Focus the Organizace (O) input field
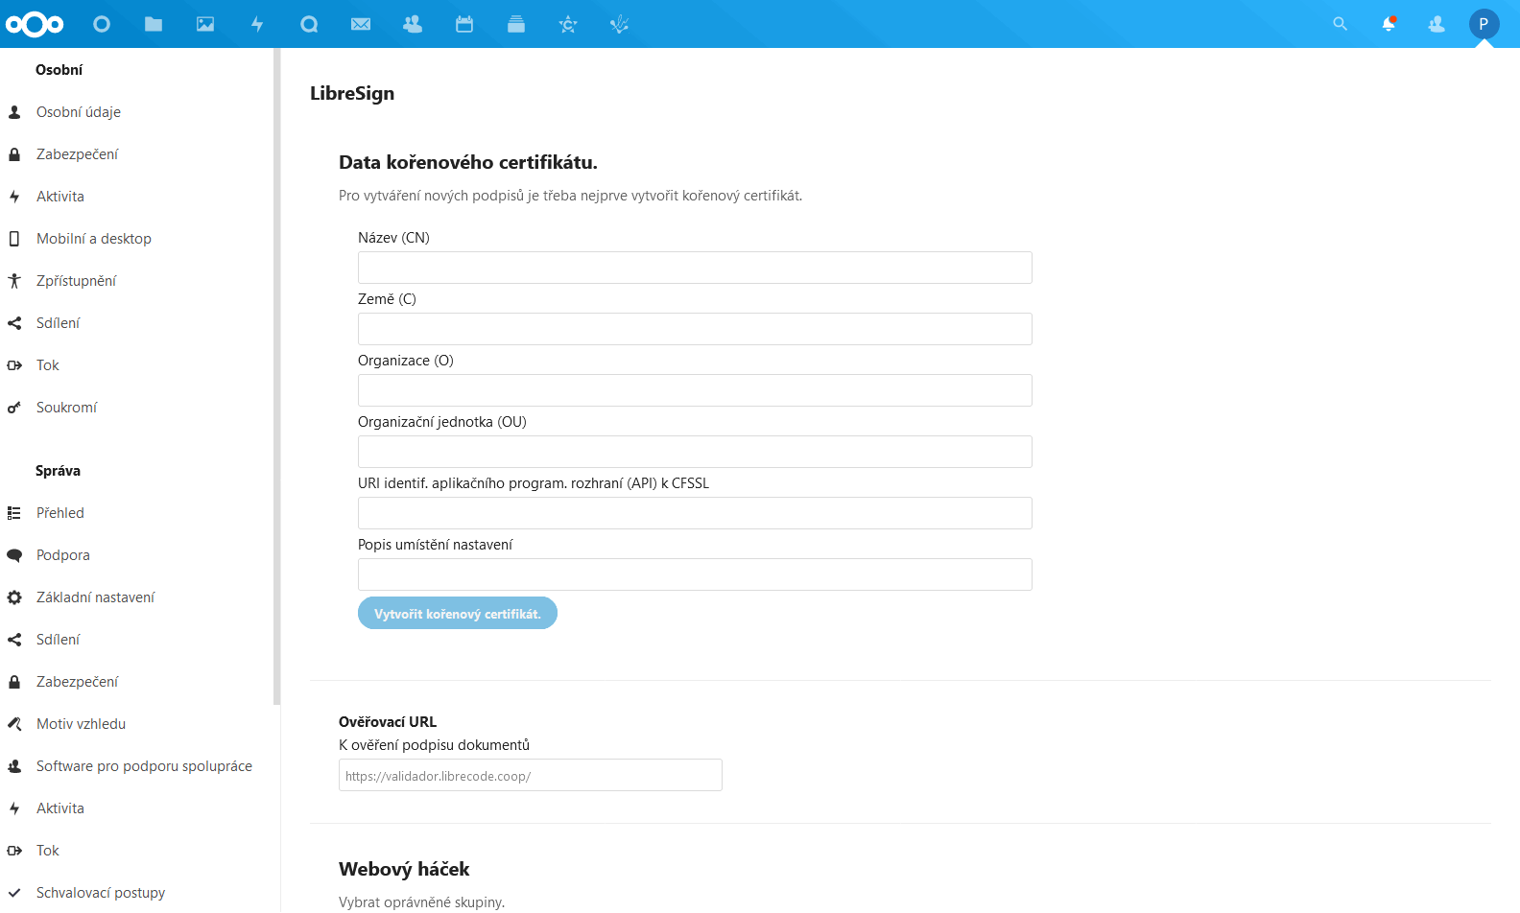 tap(695, 390)
